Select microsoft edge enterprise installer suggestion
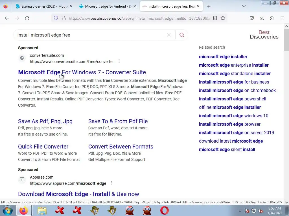Viewport: 289px width, 216px height. pos(234,65)
